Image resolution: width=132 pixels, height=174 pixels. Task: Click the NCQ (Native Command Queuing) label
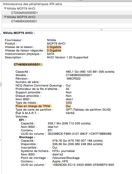40,85
